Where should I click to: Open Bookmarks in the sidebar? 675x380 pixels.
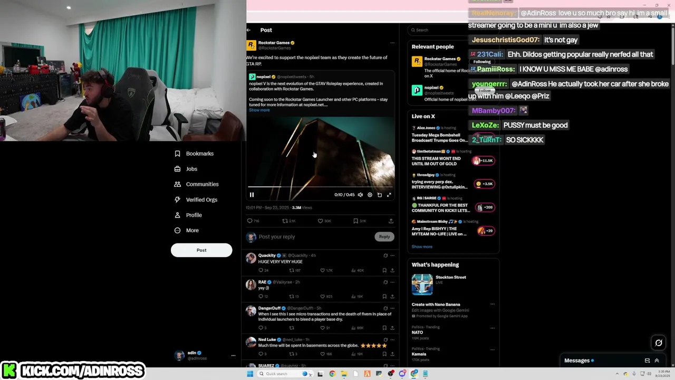click(194, 154)
